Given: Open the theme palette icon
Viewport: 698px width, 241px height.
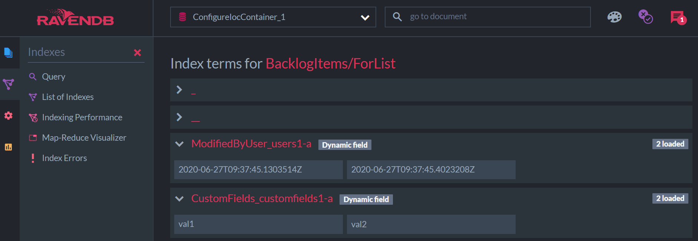Looking at the screenshot, I should [614, 17].
